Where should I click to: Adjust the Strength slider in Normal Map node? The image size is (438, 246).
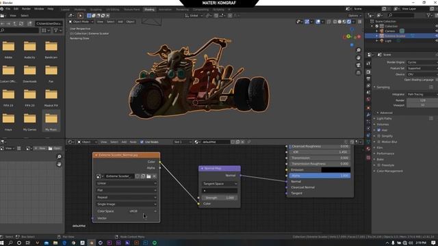click(220, 197)
